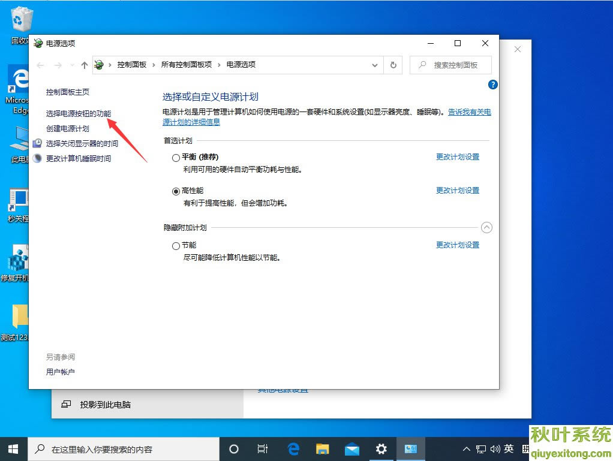Open Mail app from taskbar

pyautogui.click(x=352, y=449)
